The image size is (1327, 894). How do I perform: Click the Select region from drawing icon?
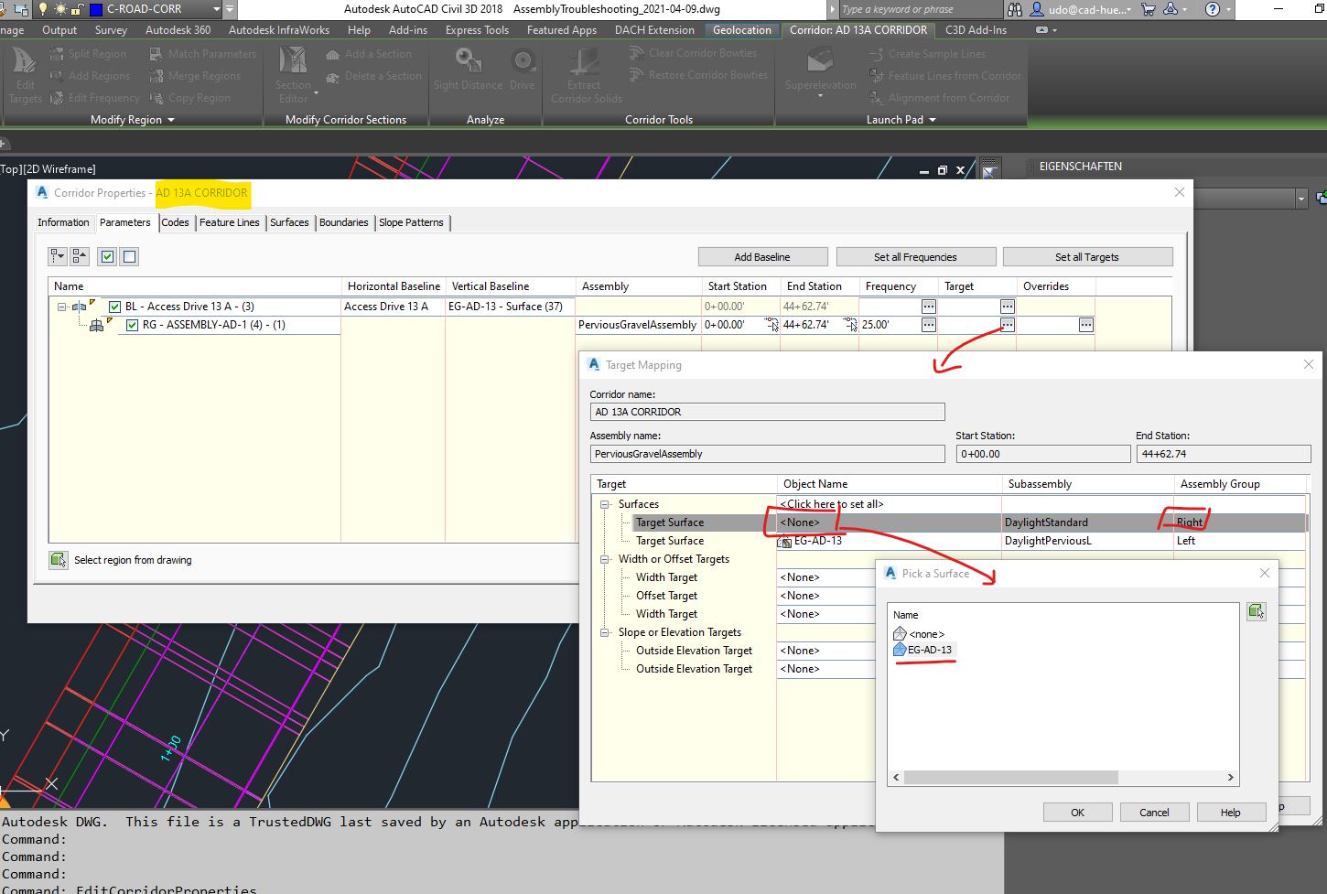[x=59, y=560]
